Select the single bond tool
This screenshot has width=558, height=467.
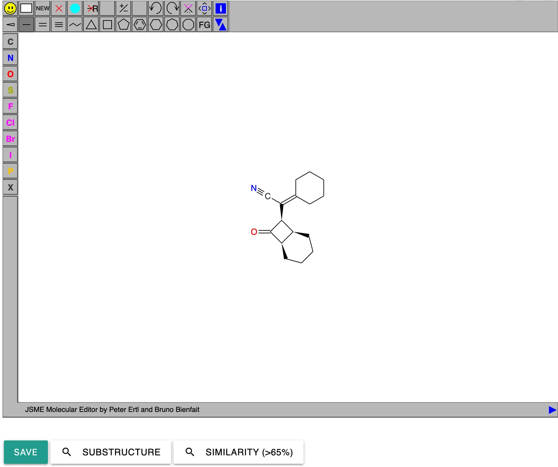[x=26, y=24]
